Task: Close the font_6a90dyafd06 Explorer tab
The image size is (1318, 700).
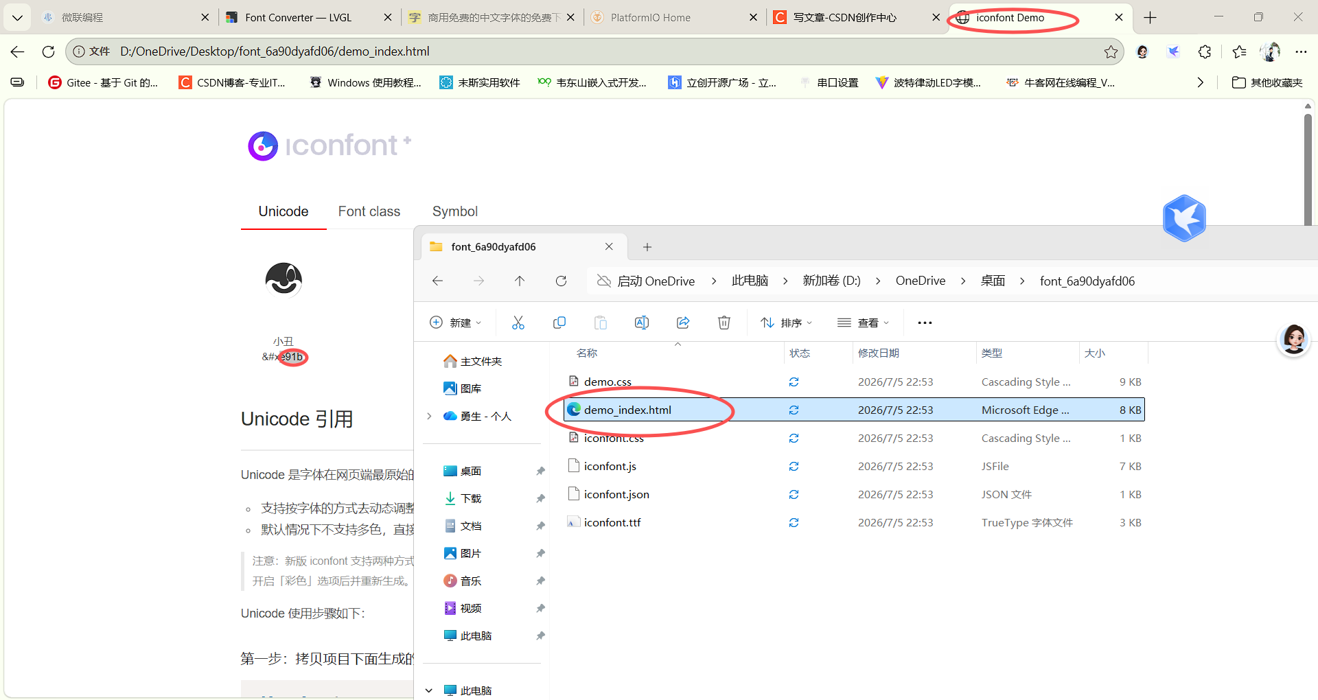Action: 609,246
